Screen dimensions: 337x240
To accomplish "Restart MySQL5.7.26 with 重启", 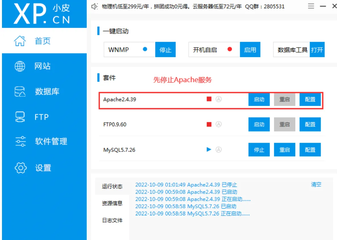I will [284, 150].
